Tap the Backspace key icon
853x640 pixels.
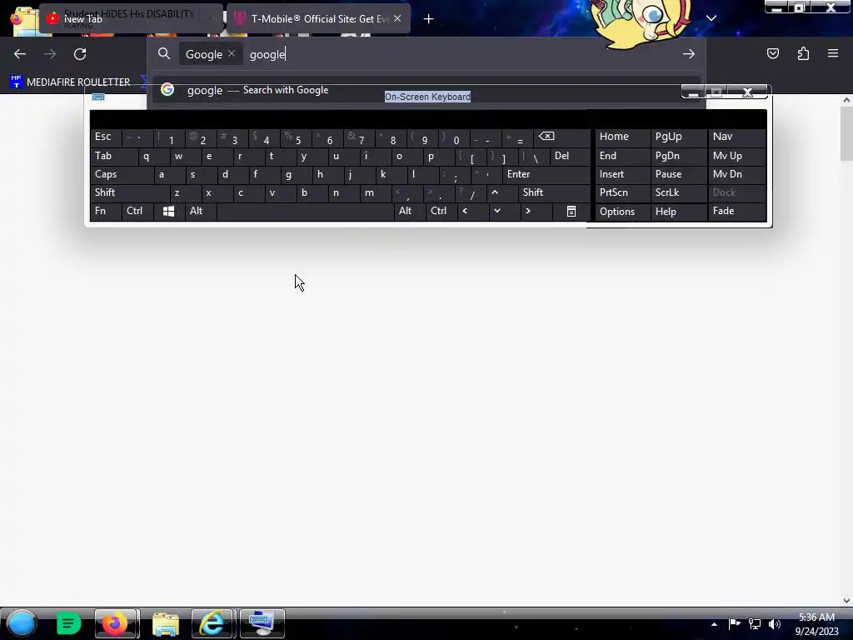(562, 137)
